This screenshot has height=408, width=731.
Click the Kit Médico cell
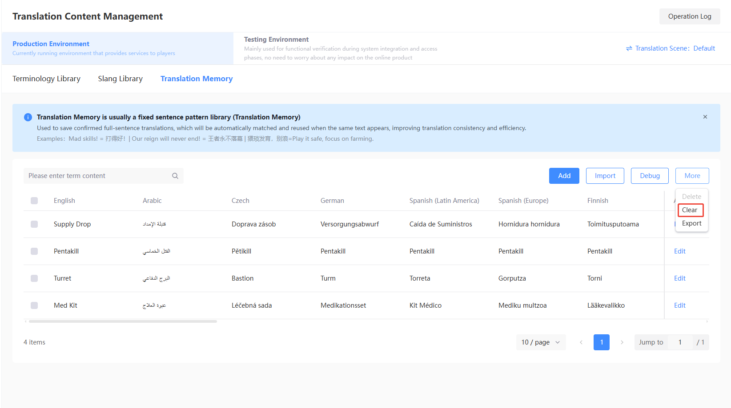(426, 305)
